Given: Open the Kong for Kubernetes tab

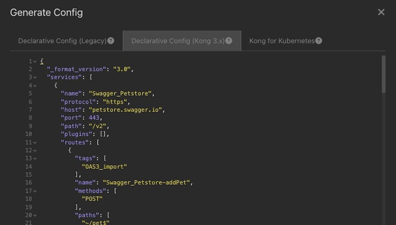Looking at the screenshot, I should (282, 41).
